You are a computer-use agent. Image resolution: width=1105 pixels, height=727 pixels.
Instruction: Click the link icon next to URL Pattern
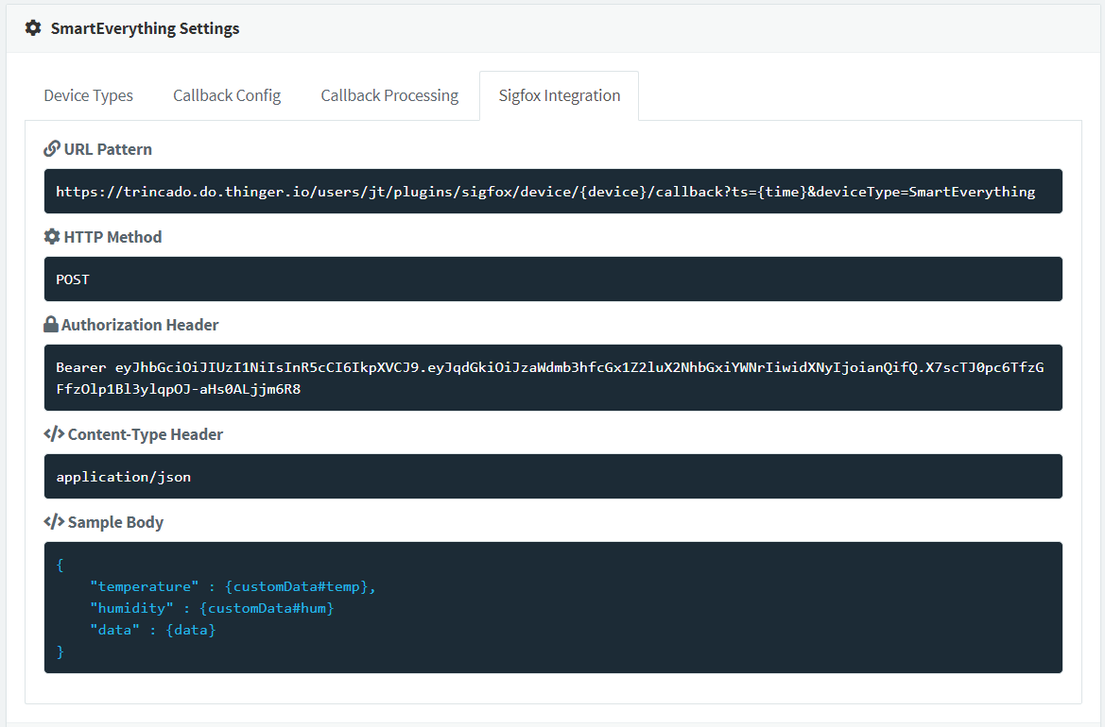pyautogui.click(x=52, y=149)
